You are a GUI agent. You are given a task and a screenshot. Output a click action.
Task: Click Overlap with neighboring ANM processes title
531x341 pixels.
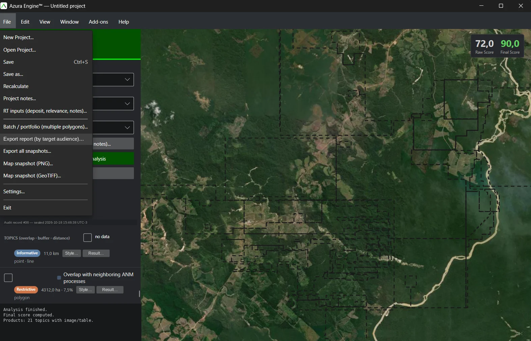click(x=99, y=278)
